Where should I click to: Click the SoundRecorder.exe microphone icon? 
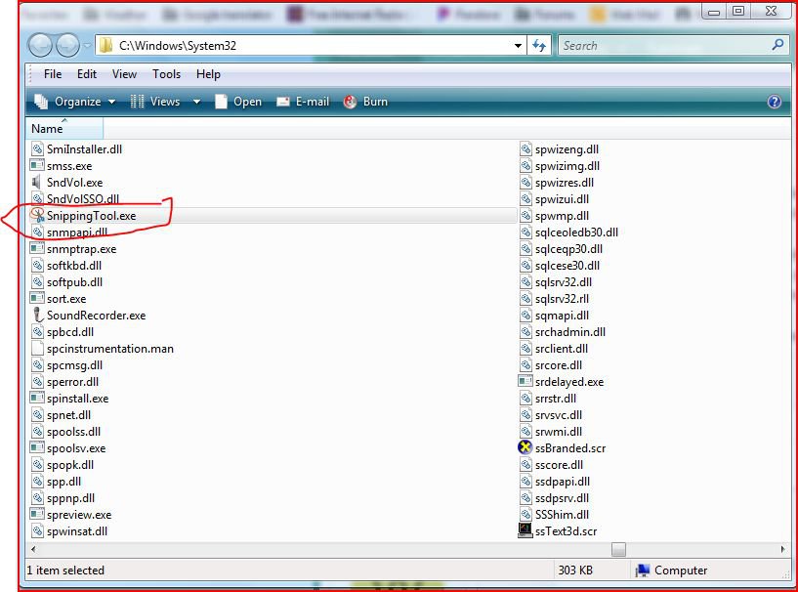click(x=37, y=315)
